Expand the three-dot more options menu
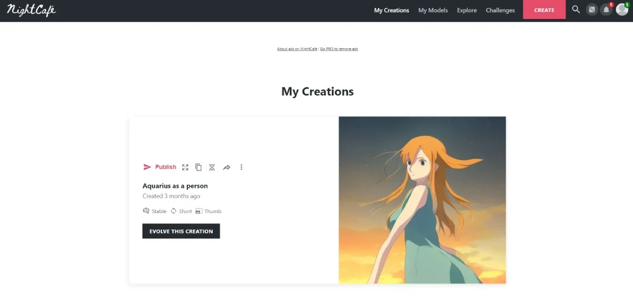633x296 pixels. click(241, 167)
